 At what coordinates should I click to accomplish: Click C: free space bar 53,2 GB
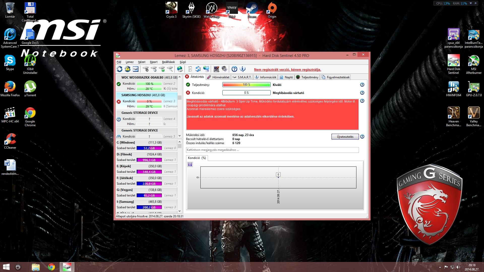149,148
